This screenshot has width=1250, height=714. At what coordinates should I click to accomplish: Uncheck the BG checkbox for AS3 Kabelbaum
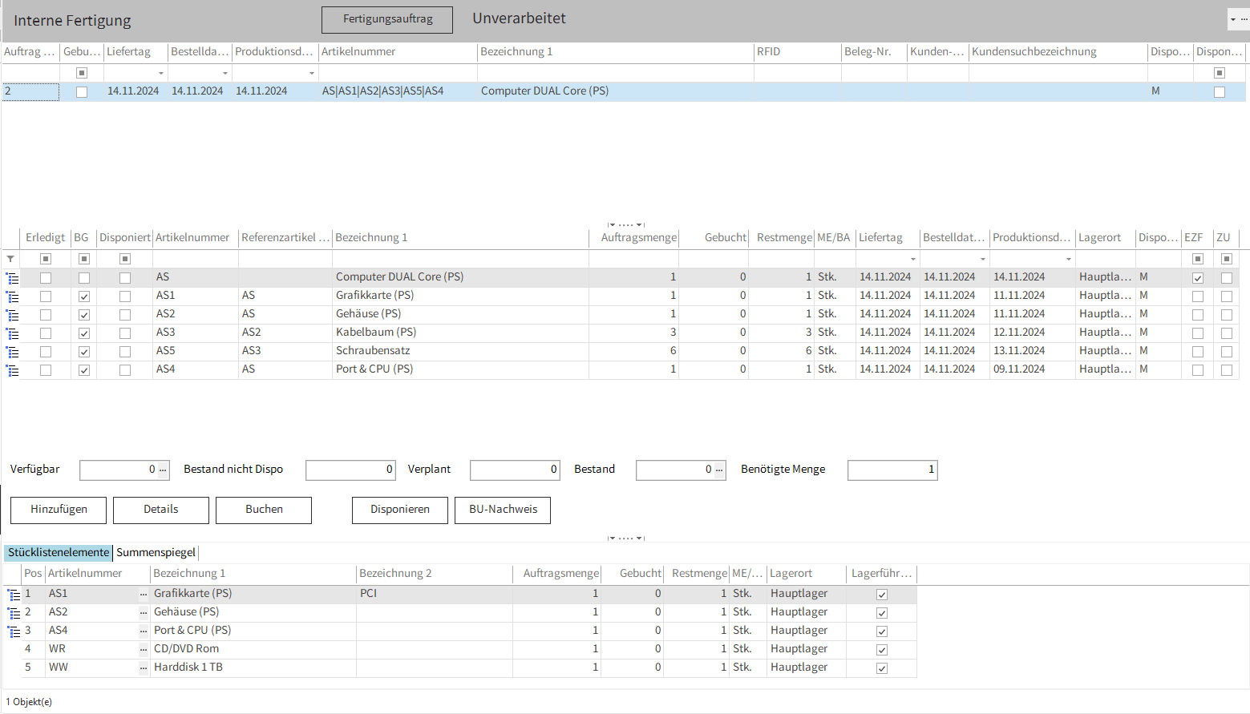pos(84,333)
